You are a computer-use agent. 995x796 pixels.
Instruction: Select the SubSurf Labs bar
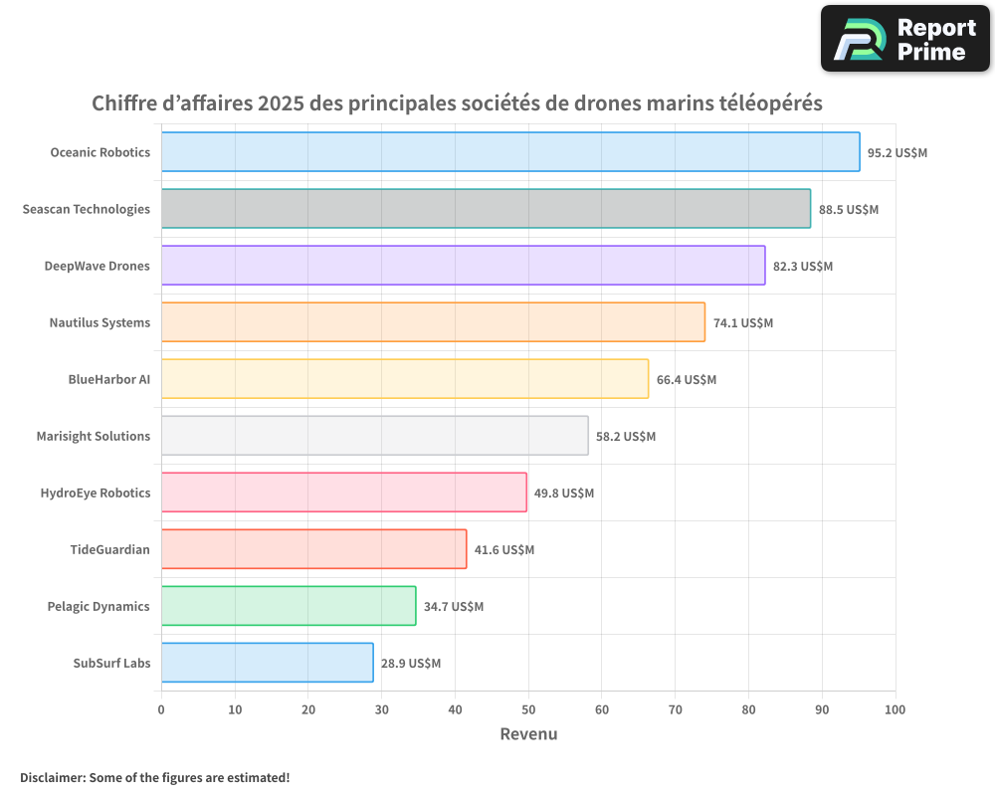point(267,663)
